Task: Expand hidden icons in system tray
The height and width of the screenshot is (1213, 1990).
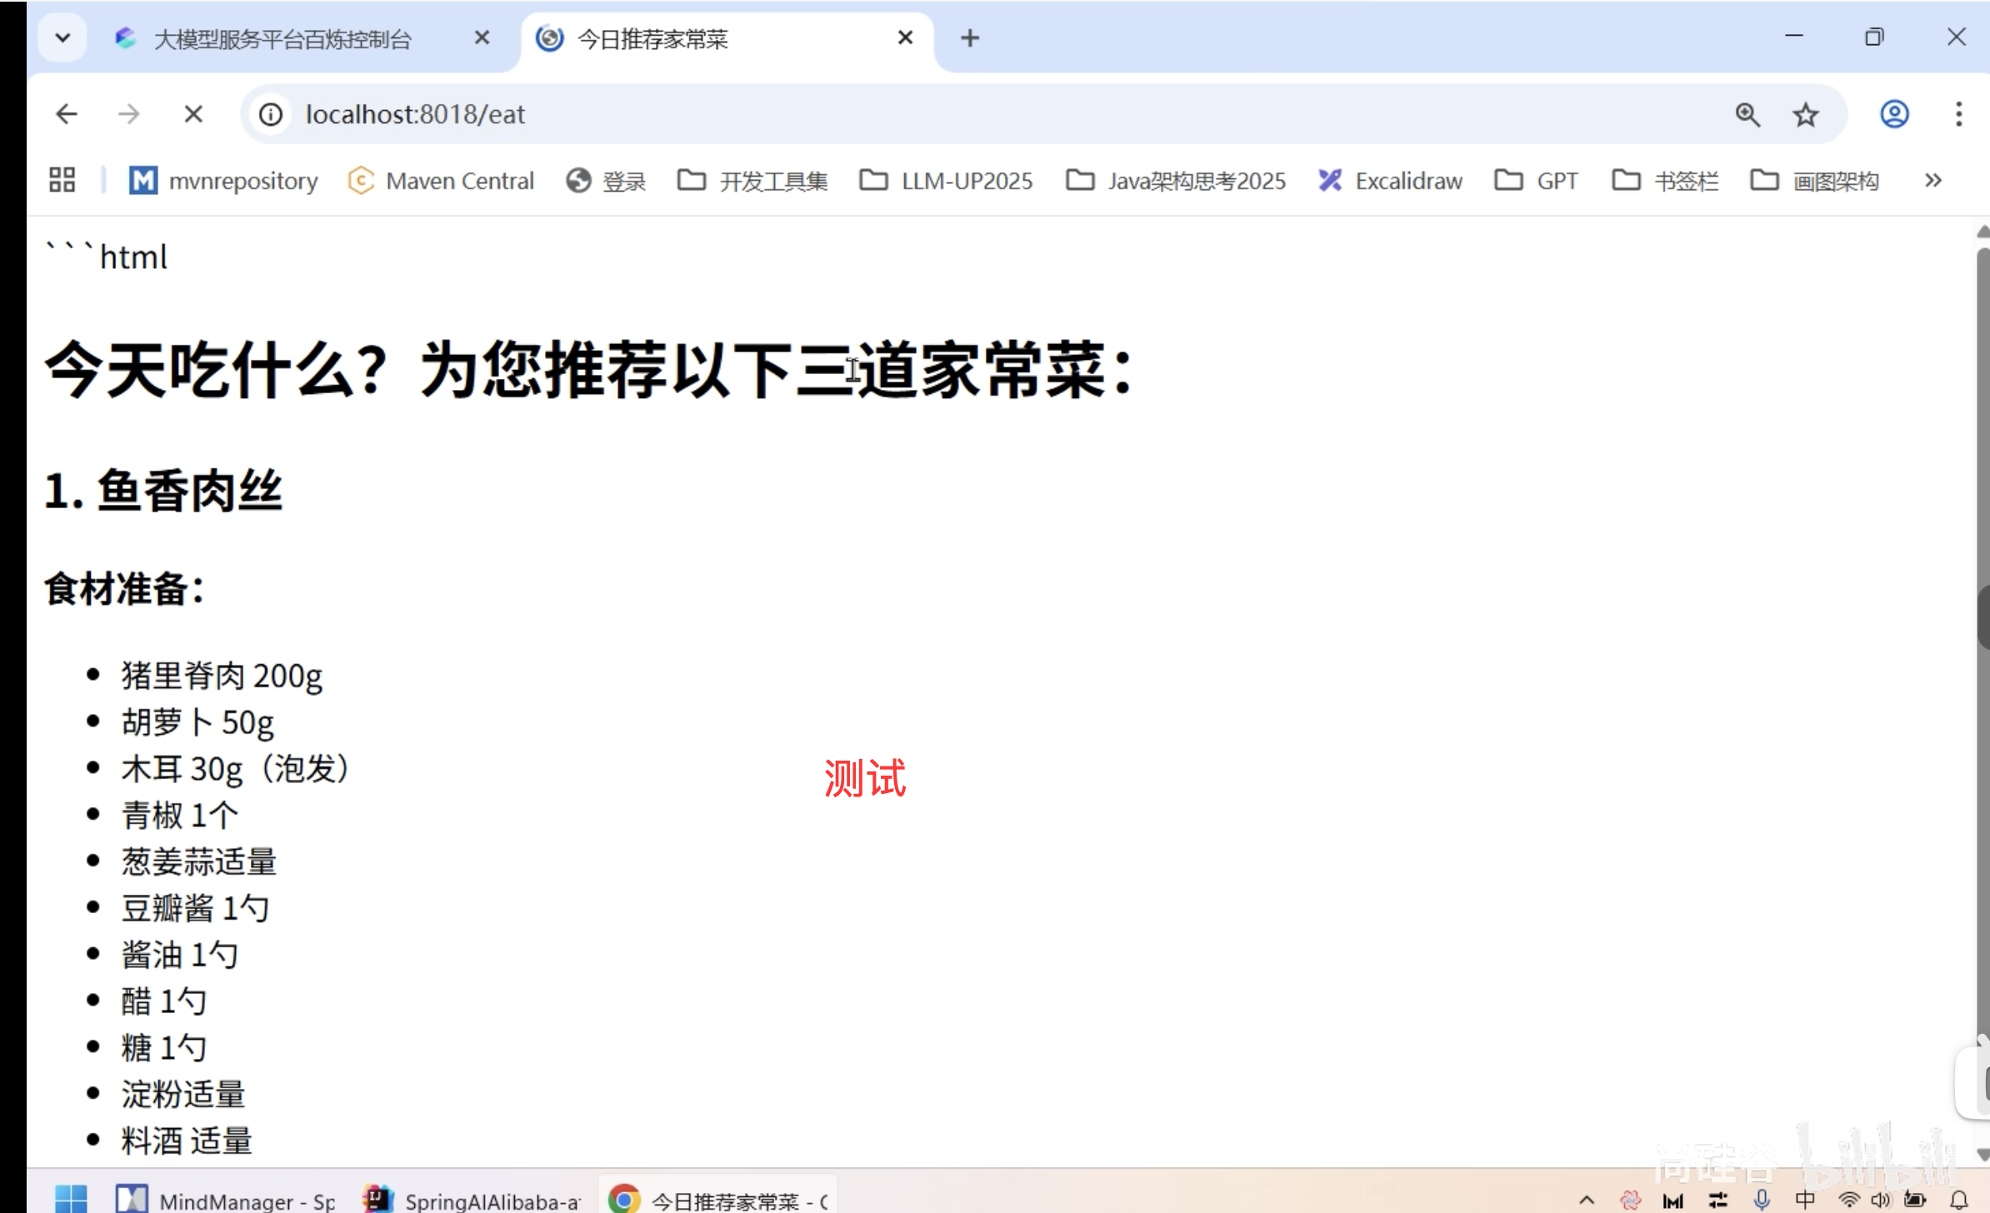Action: coord(1586,1201)
